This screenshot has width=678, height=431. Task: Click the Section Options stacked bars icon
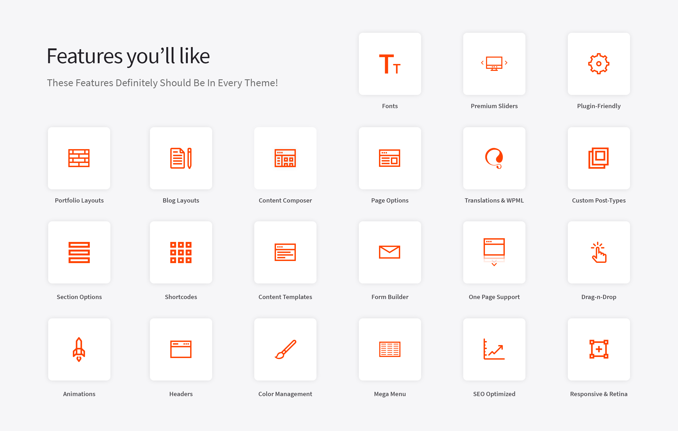tap(79, 252)
